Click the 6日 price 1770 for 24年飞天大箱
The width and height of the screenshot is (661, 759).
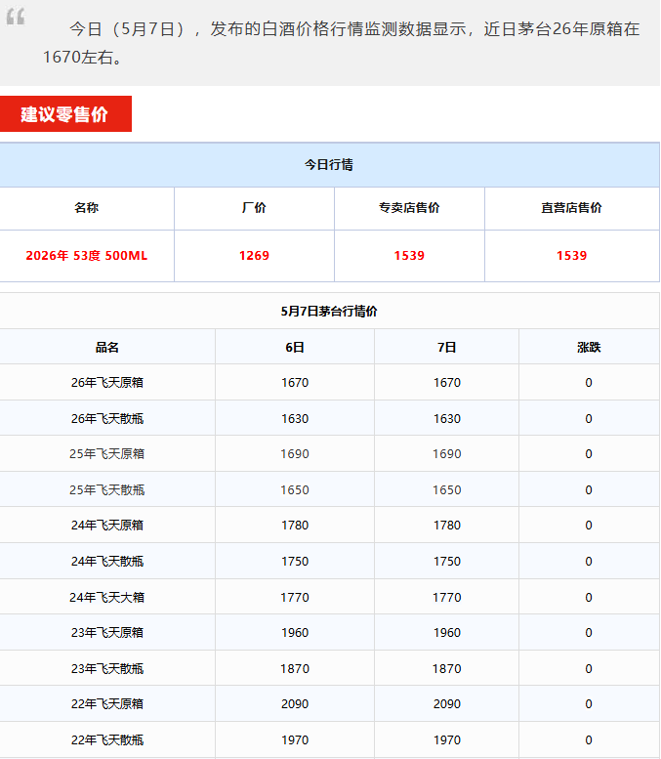[295, 597]
